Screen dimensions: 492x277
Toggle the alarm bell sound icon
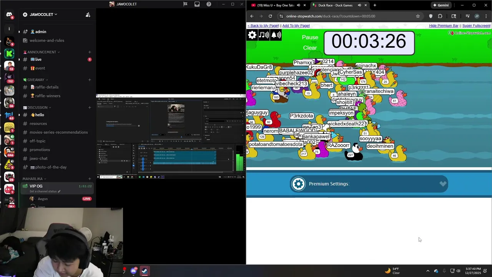tap(276, 35)
